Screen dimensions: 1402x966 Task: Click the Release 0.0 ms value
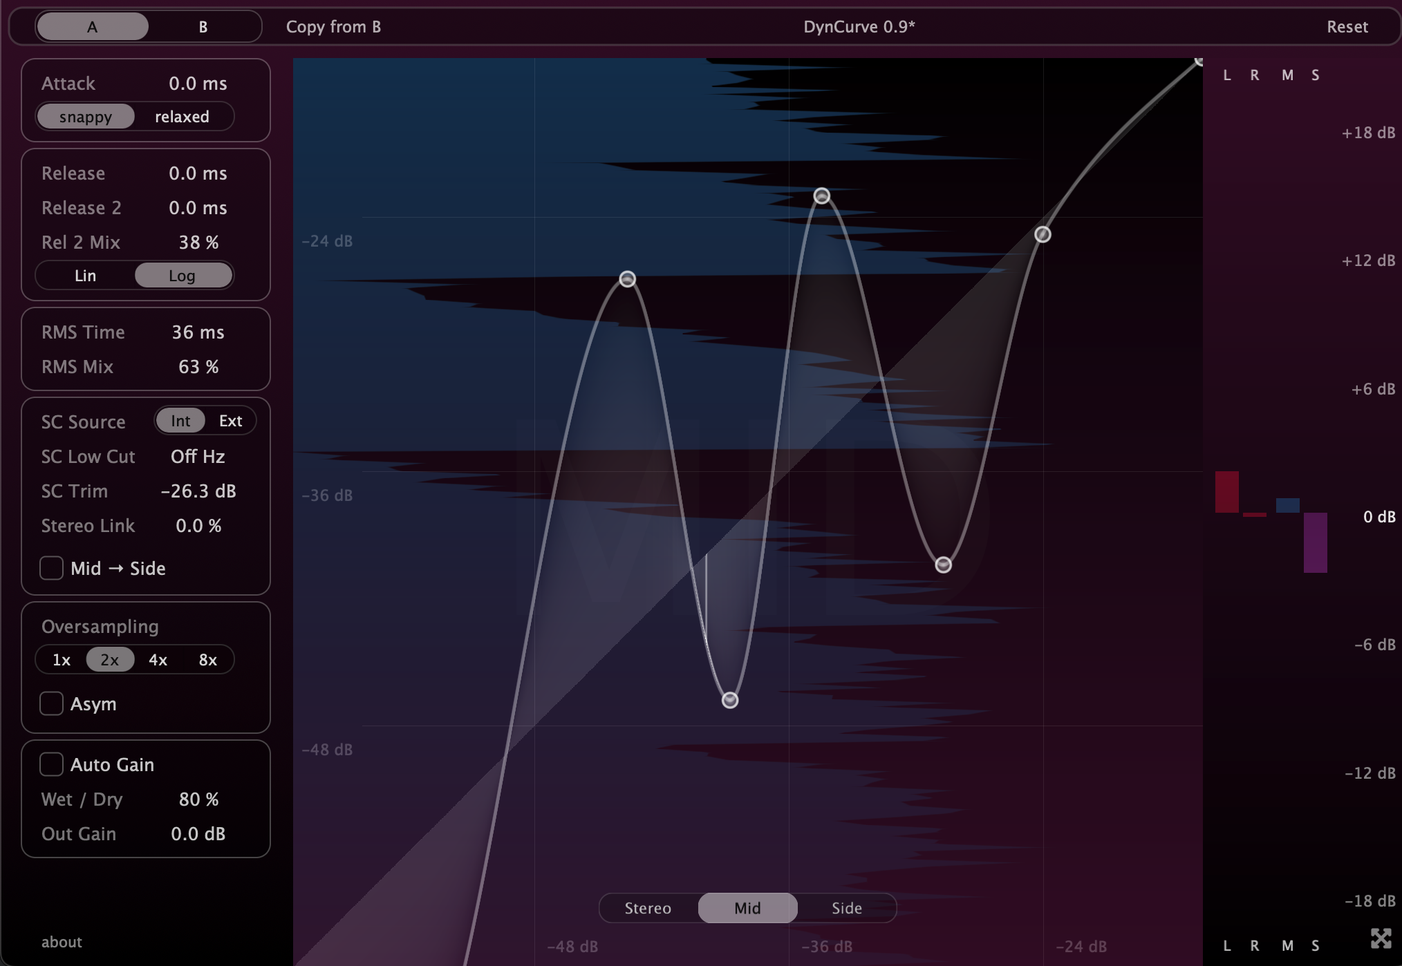point(198,173)
